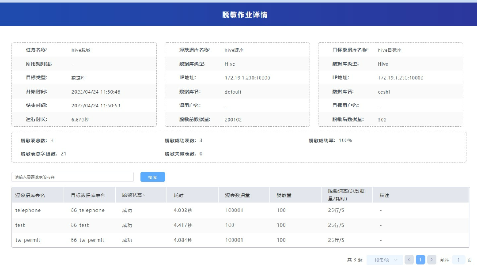The image size is (477, 268).
Task: Click the 耗时 column header
Action: [x=178, y=195]
